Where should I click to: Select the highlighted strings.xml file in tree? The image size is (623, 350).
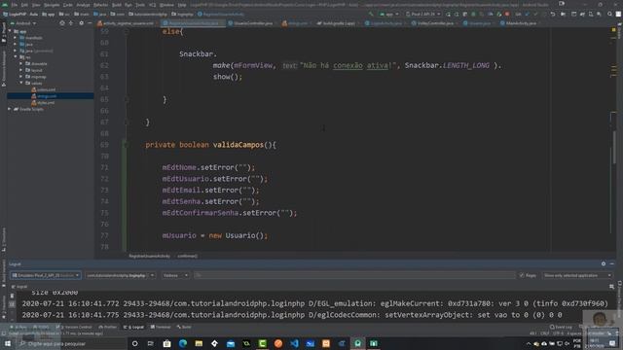click(51, 96)
